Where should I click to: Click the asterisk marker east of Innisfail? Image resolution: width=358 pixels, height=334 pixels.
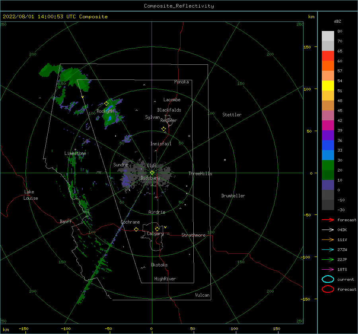coord(189,136)
